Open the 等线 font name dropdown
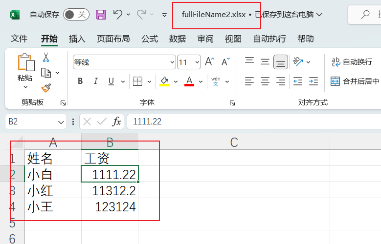The height and width of the screenshot is (244, 381). click(172, 62)
